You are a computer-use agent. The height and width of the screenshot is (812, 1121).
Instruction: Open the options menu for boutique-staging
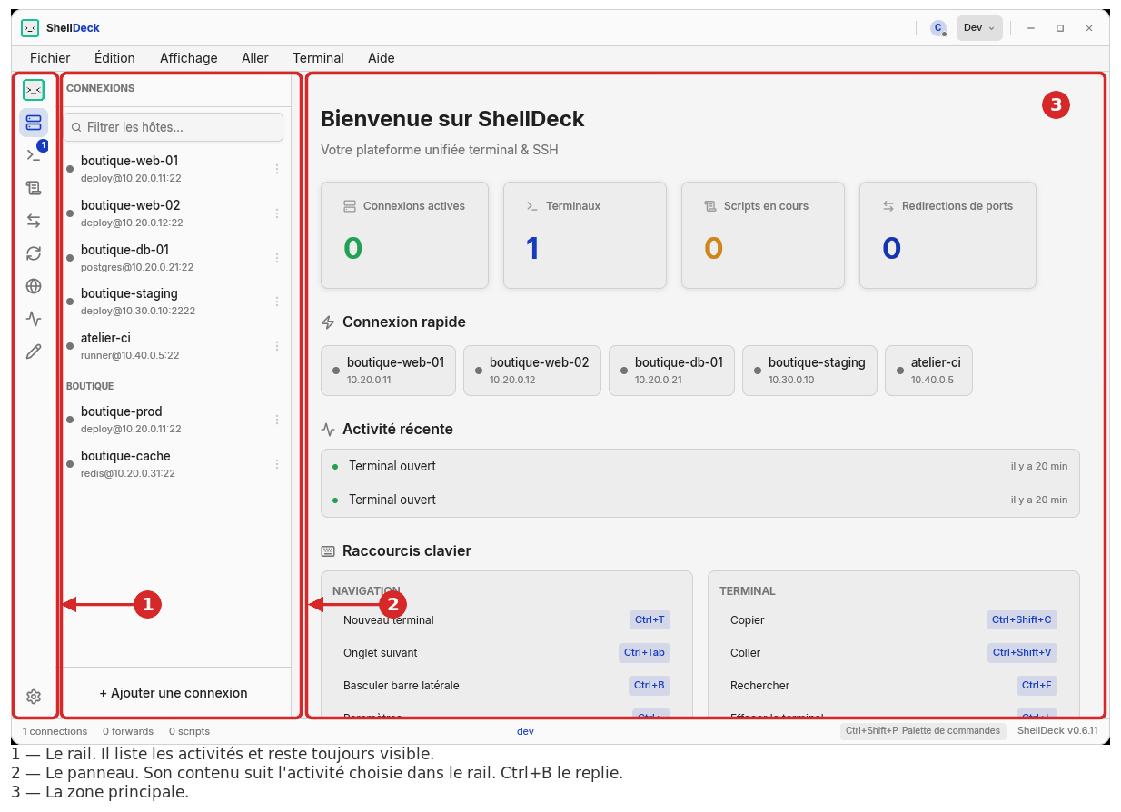coord(277,302)
